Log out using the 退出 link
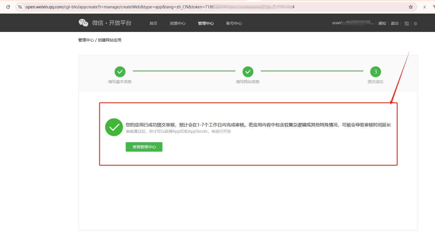The width and height of the screenshot is (435, 233). click(x=394, y=23)
